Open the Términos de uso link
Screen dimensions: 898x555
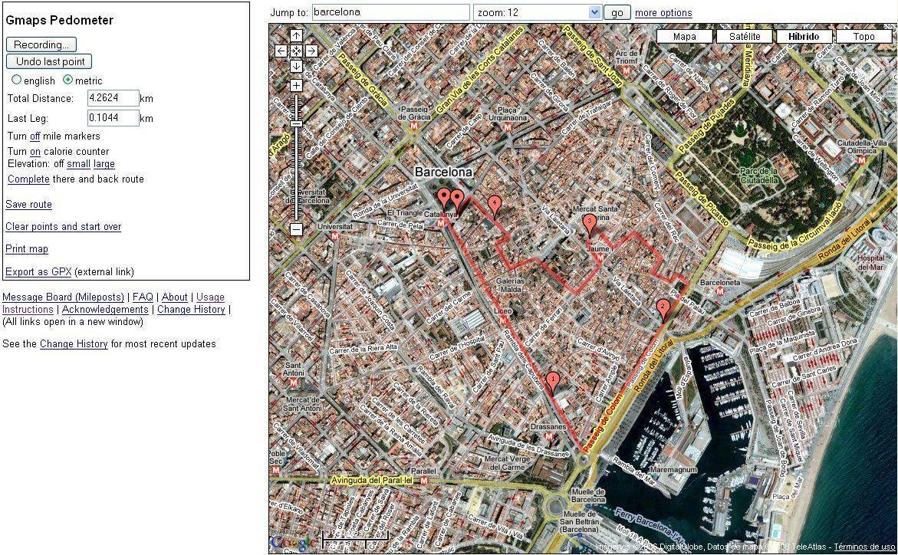pos(865,547)
